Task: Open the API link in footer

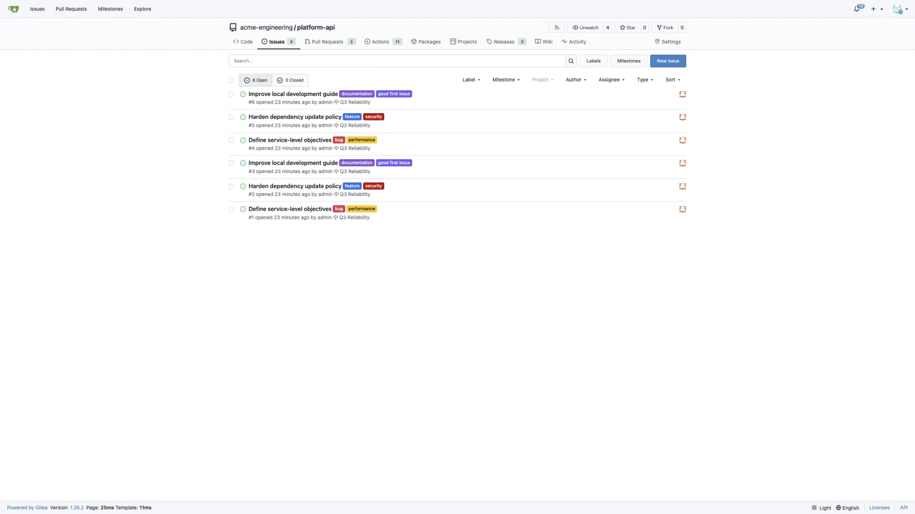Action: point(904,508)
